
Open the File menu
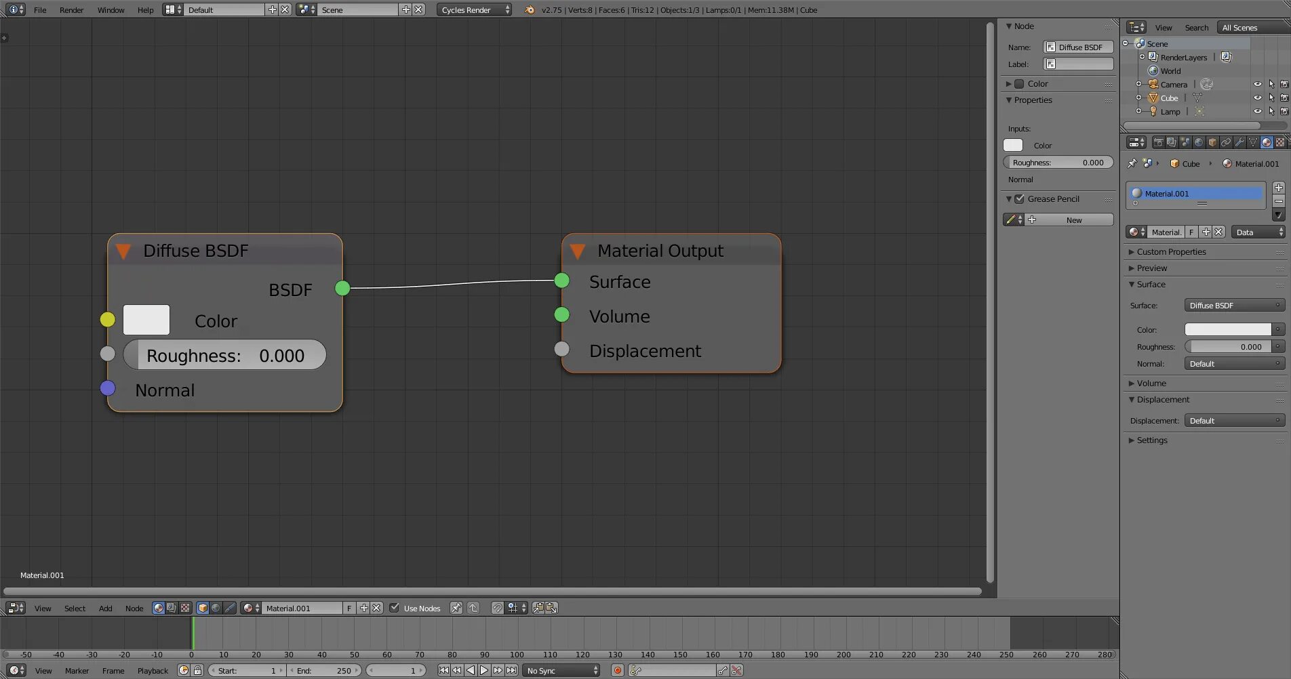(x=40, y=9)
